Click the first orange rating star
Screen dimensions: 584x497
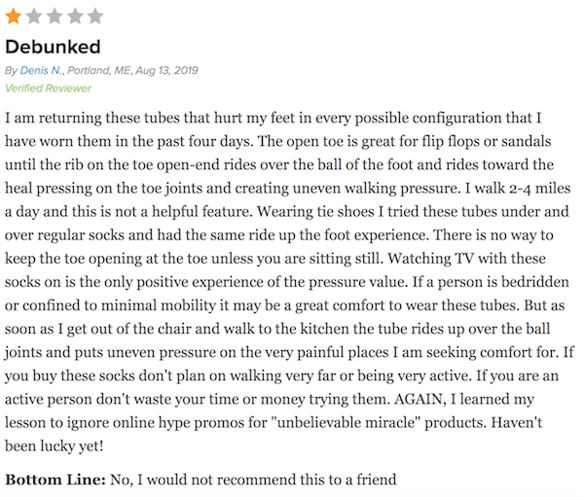[x=13, y=17]
